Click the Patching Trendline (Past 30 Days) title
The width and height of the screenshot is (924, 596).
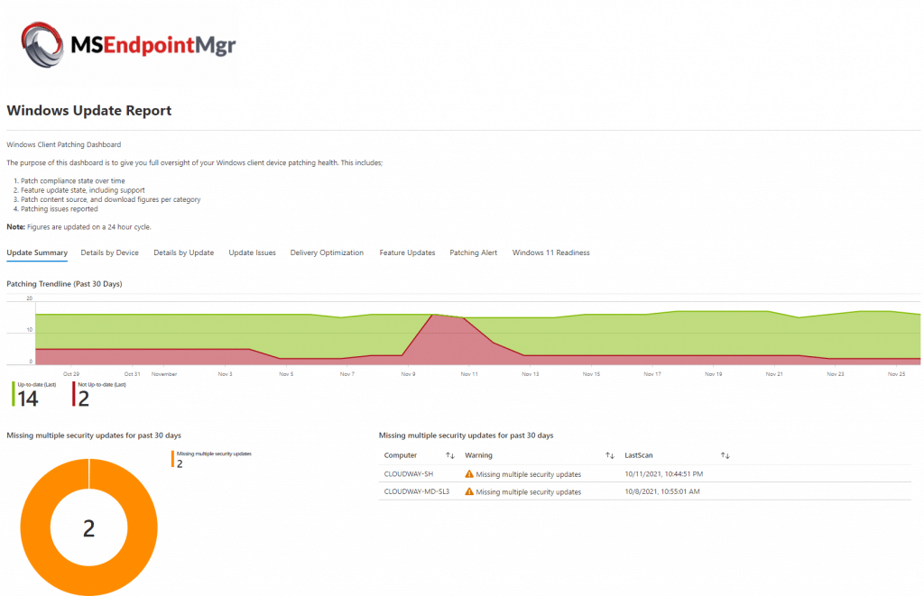click(x=64, y=284)
